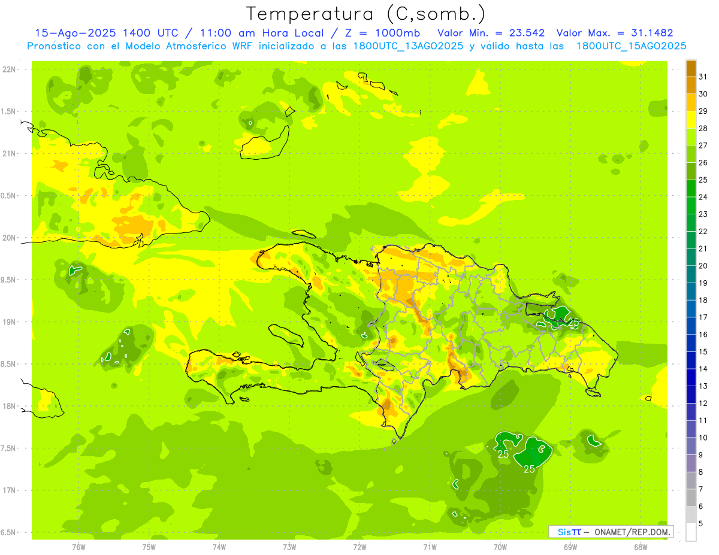Viewport: 719px width, 555px height.
Task: Click the "21N" latitude axis label
Action: pyautogui.click(x=9, y=153)
